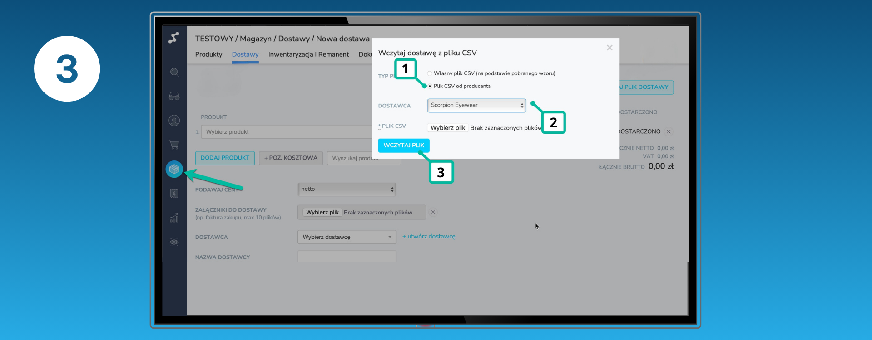This screenshot has width=872, height=340.
Task: Open the eye icon in sidebar
Action: click(174, 242)
